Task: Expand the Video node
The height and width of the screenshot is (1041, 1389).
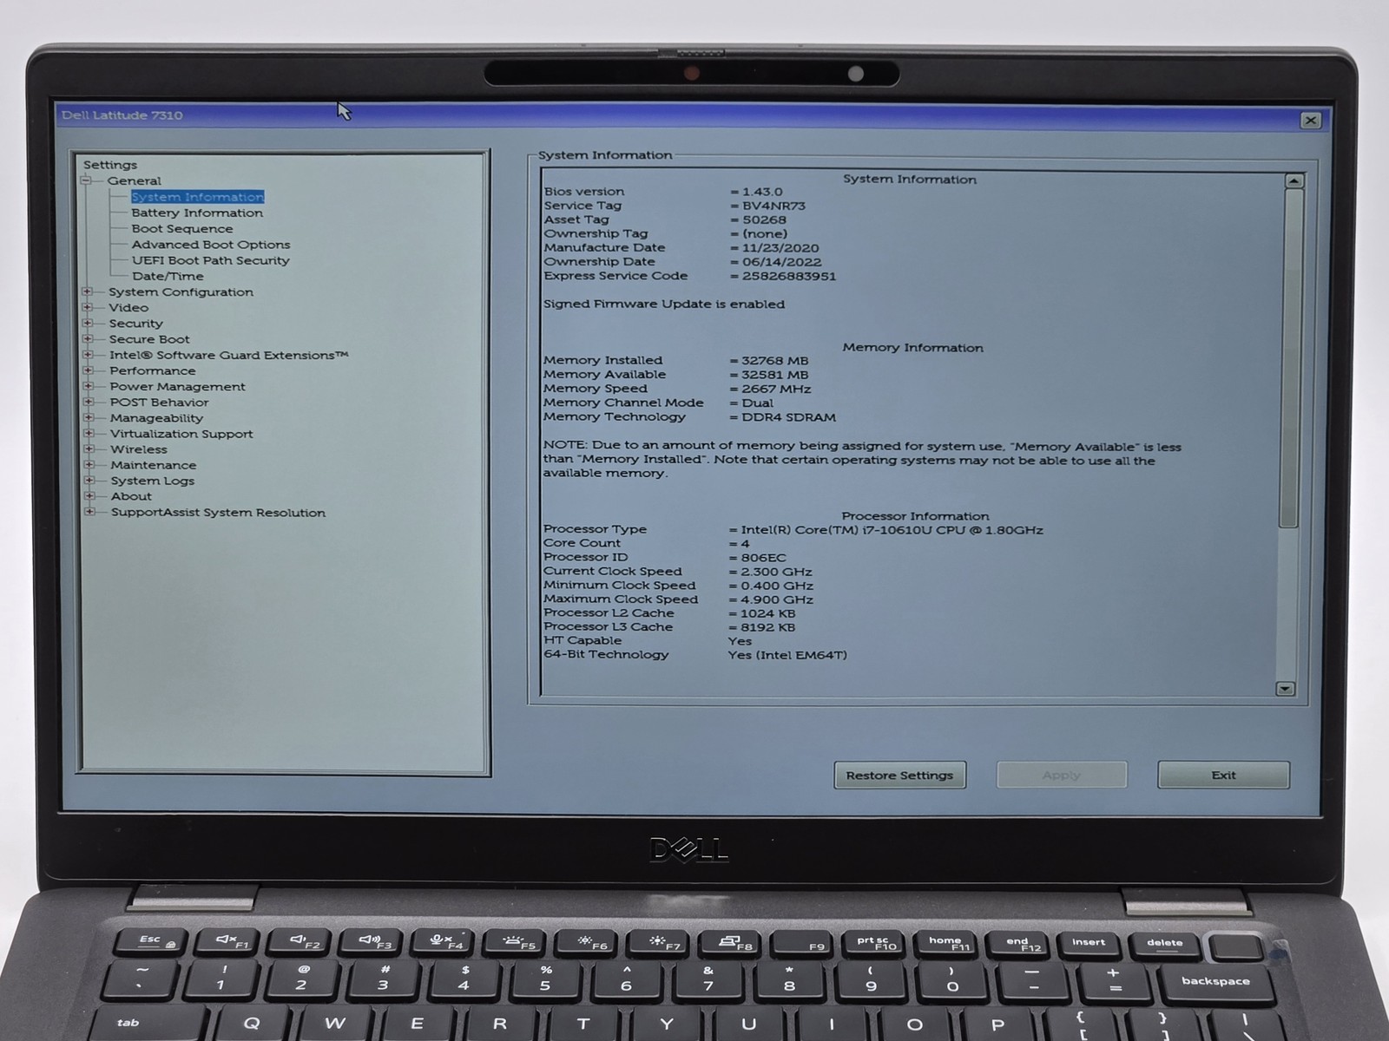Action: click(88, 307)
